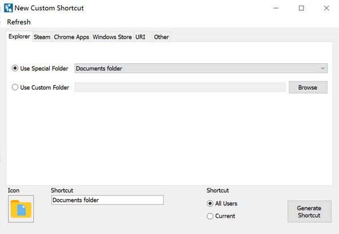The height and width of the screenshot is (234, 339).
Task: Switch to the Other tab
Action: click(x=161, y=37)
